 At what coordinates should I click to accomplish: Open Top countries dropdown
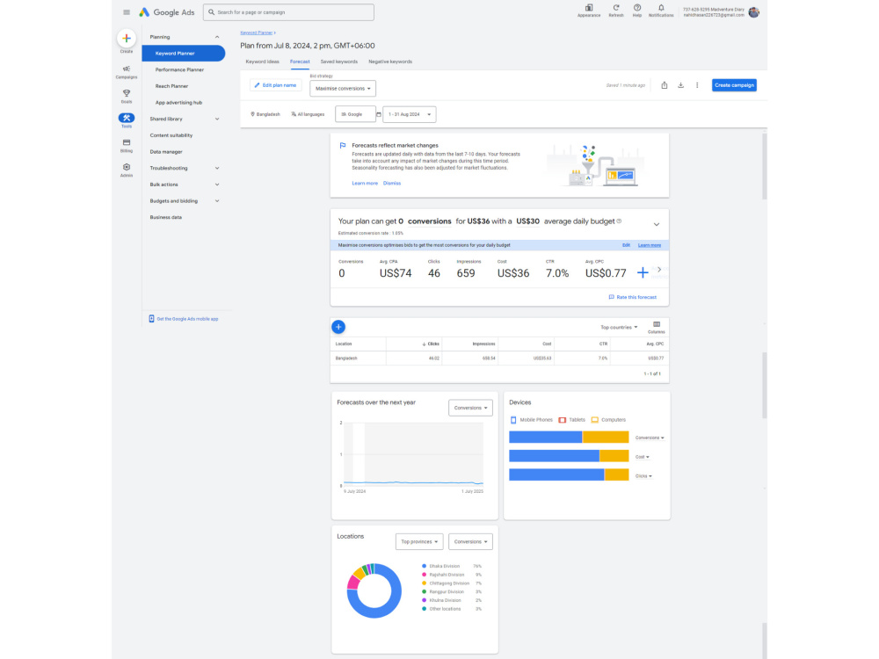point(619,327)
